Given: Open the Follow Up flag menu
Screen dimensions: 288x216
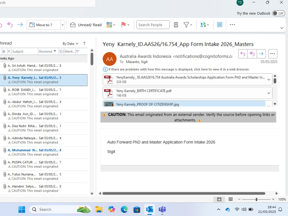Looking at the screenshot, I should 125,24.
